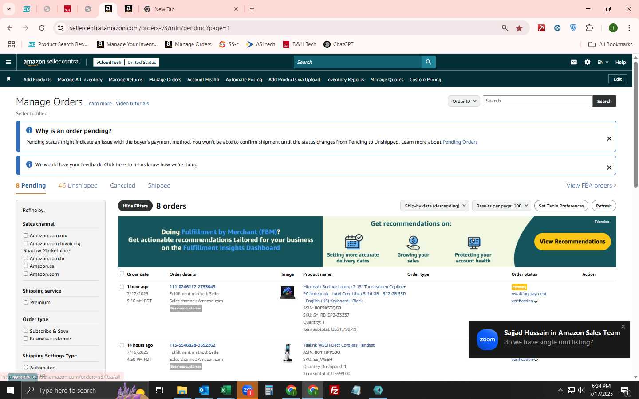
Task: Open Outlook from the taskbar
Action: click(x=204, y=390)
